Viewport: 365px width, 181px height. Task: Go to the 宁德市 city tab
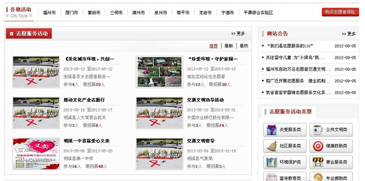(x=228, y=13)
